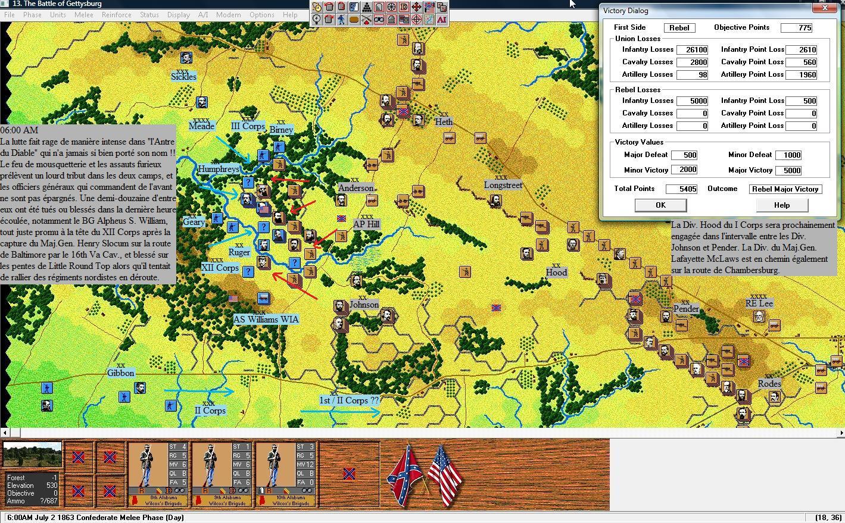
Task: Click the RE Lee commander portrait on map
Action: (x=759, y=316)
